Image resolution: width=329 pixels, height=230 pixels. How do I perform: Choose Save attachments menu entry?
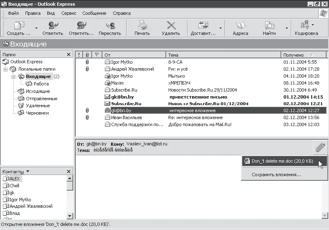(276, 175)
